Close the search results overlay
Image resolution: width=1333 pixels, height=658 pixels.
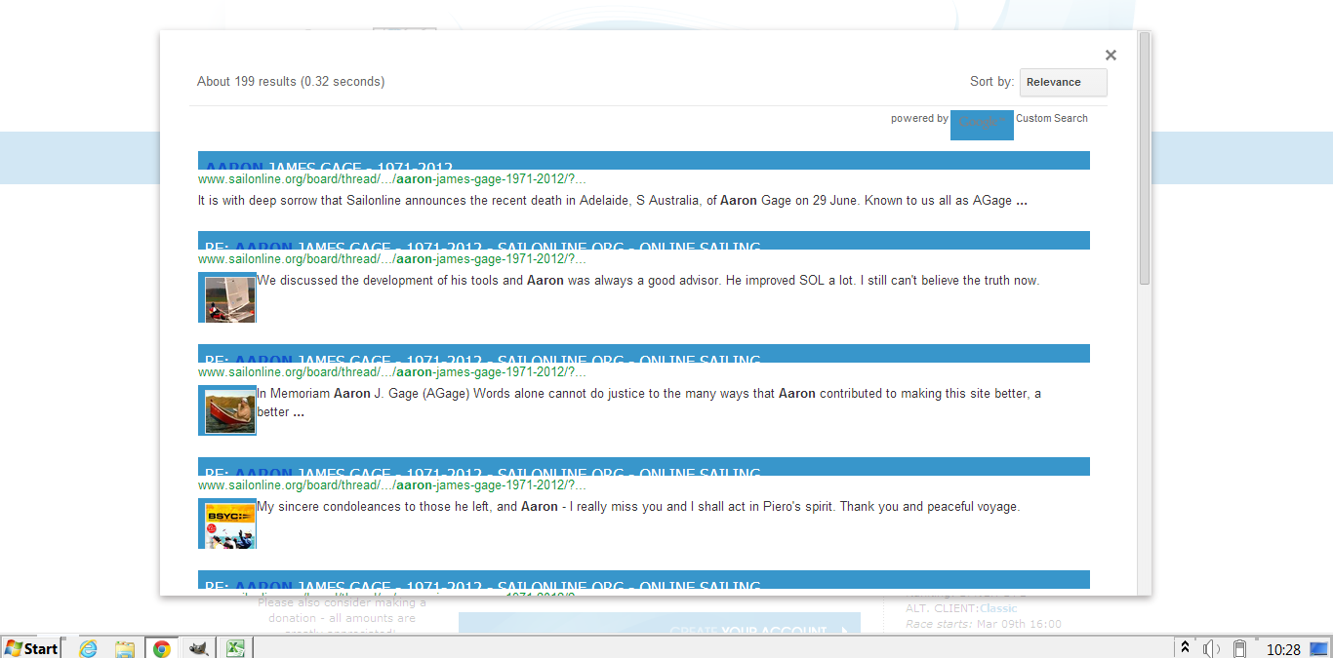[x=1111, y=56]
